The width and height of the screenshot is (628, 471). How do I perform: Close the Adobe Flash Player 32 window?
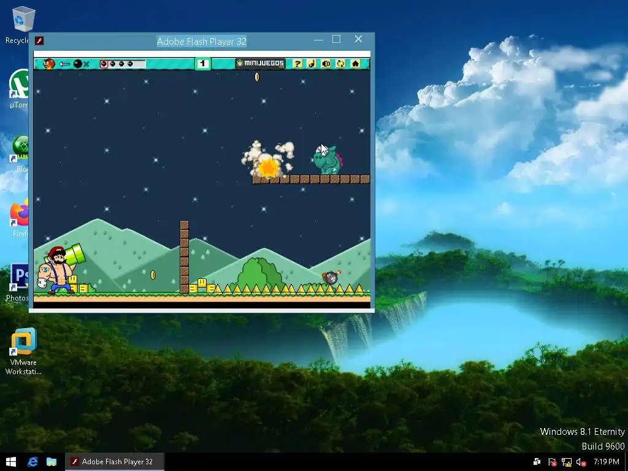tap(358, 39)
